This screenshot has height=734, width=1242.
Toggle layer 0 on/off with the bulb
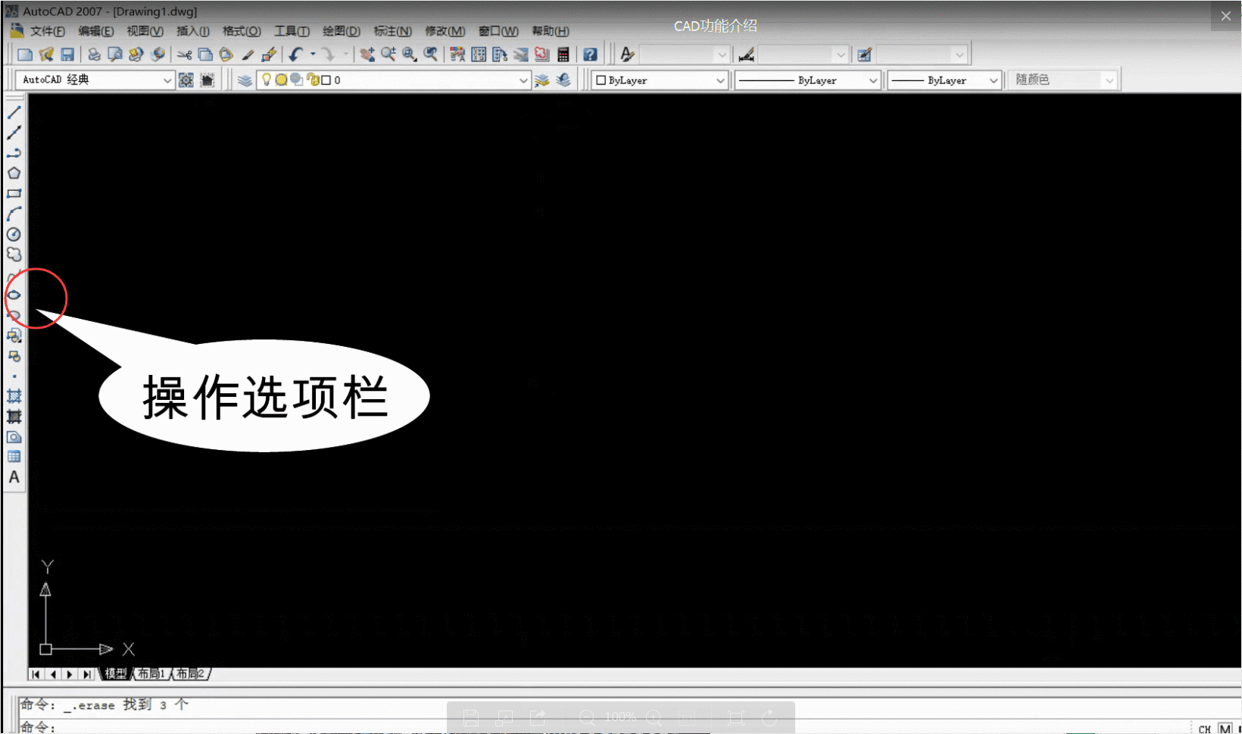[x=267, y=79]
